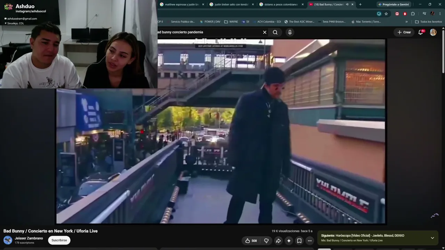
Task: Open the Chrome profile avatar
Action: 432,14
